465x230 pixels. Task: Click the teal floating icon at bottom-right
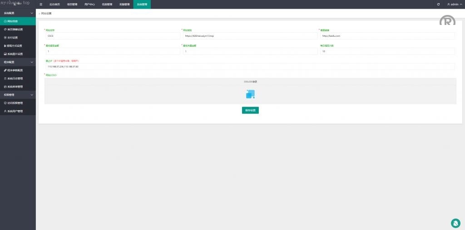[455, 223]
